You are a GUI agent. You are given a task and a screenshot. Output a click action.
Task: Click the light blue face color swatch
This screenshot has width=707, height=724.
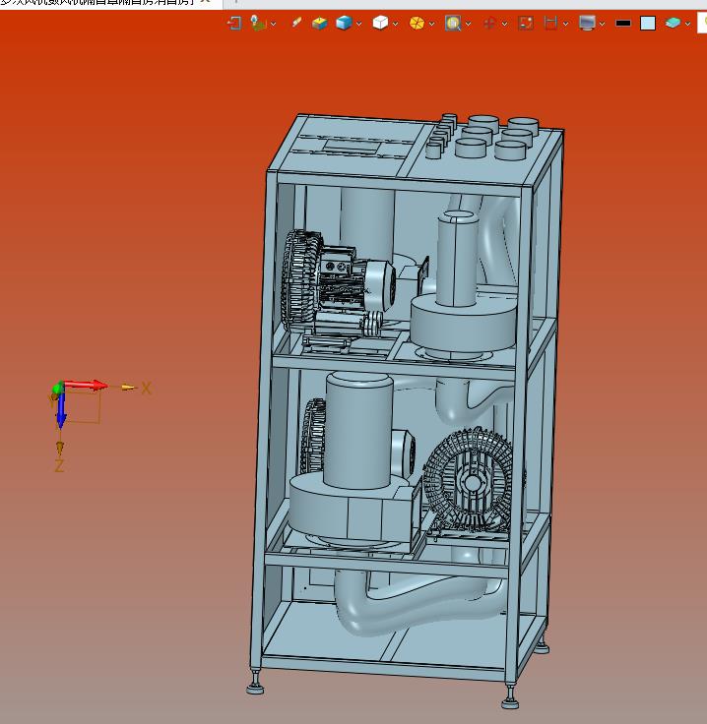pos(648,23)
